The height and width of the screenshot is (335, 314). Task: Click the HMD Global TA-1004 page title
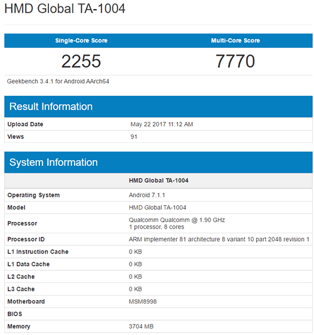pos(65,9)
